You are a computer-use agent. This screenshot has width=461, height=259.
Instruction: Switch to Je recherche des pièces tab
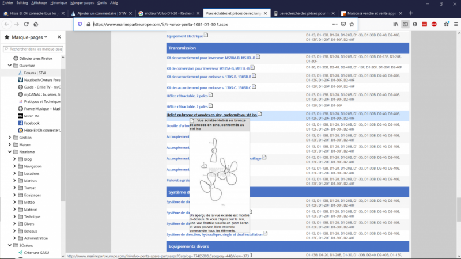pos(304,13)
